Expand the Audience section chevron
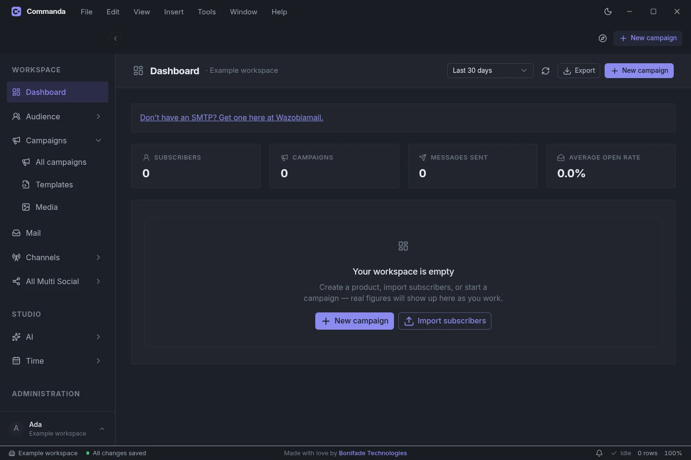The height and width of the screenshot is (460, 691). (x=98, y=116)
